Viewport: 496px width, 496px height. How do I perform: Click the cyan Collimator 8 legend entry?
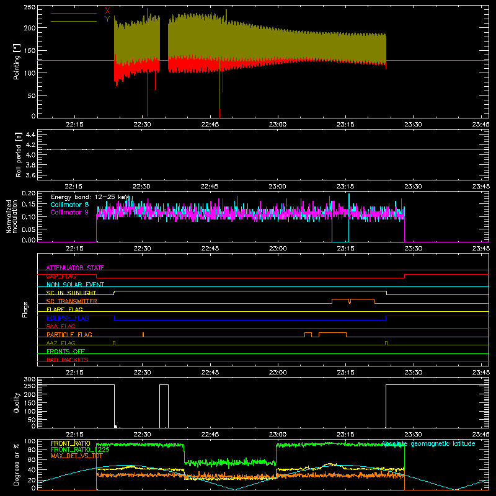tap(69, 205)
